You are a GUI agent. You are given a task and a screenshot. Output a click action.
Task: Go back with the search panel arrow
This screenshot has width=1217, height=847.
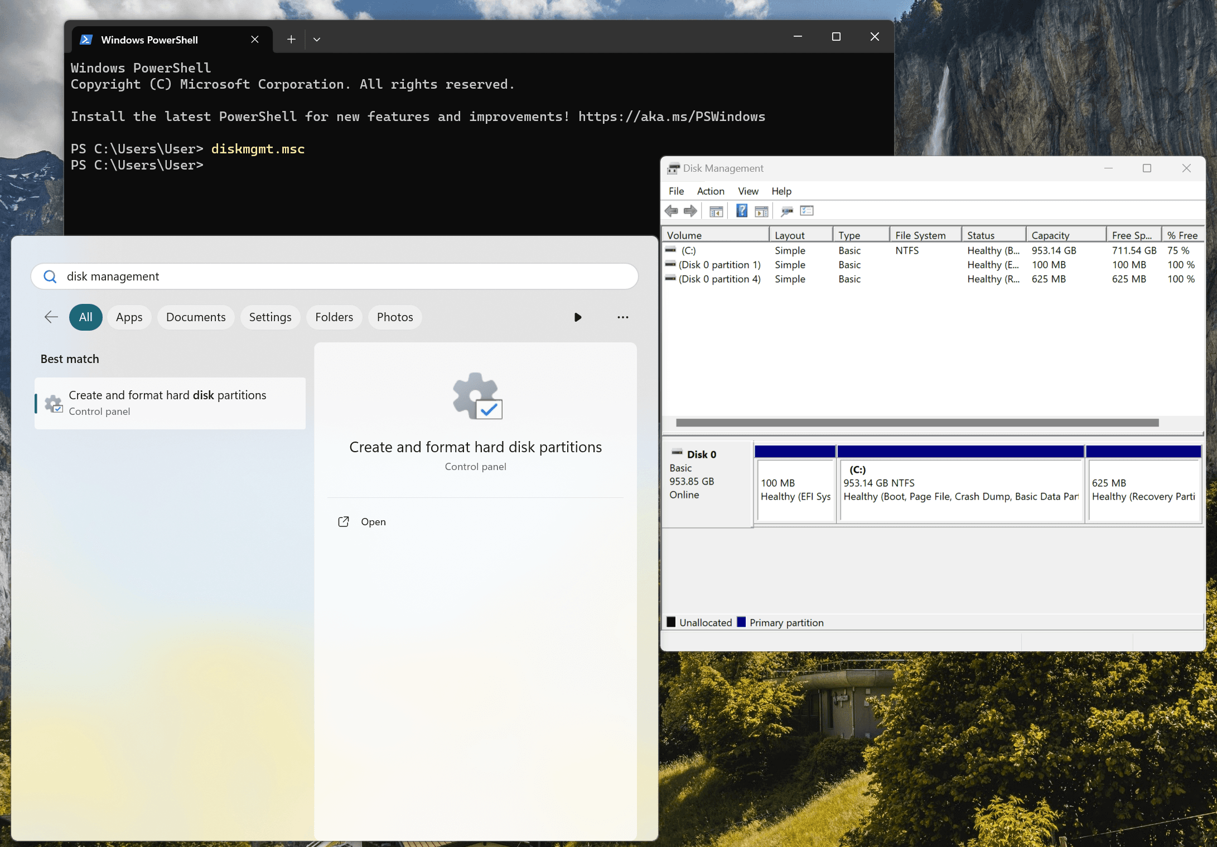(51, 317)
